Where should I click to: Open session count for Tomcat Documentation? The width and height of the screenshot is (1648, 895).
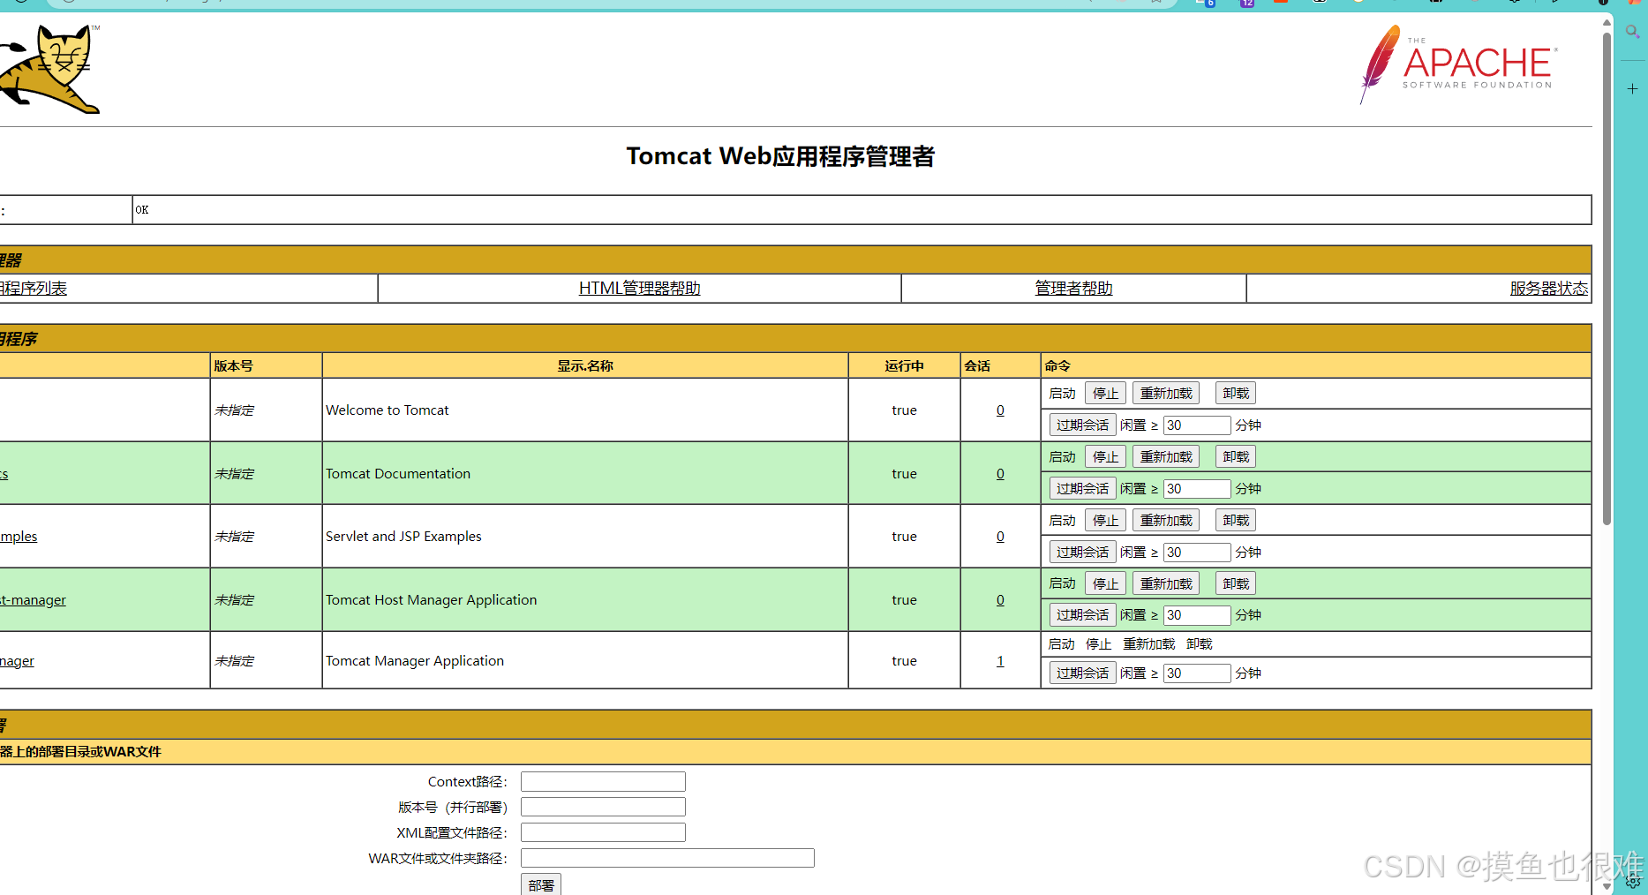click(x=1000, y=474)
